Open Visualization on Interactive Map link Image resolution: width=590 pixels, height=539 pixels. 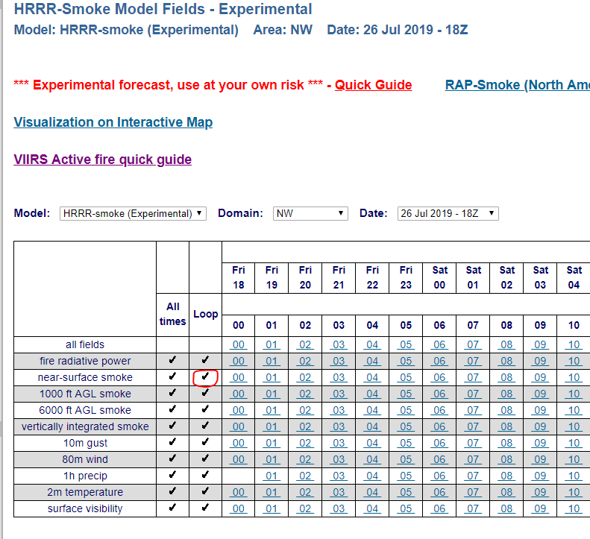coord(113,122)
